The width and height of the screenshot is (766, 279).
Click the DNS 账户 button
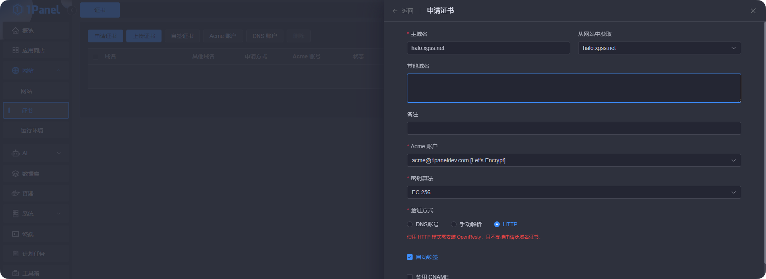pos(265,36)
